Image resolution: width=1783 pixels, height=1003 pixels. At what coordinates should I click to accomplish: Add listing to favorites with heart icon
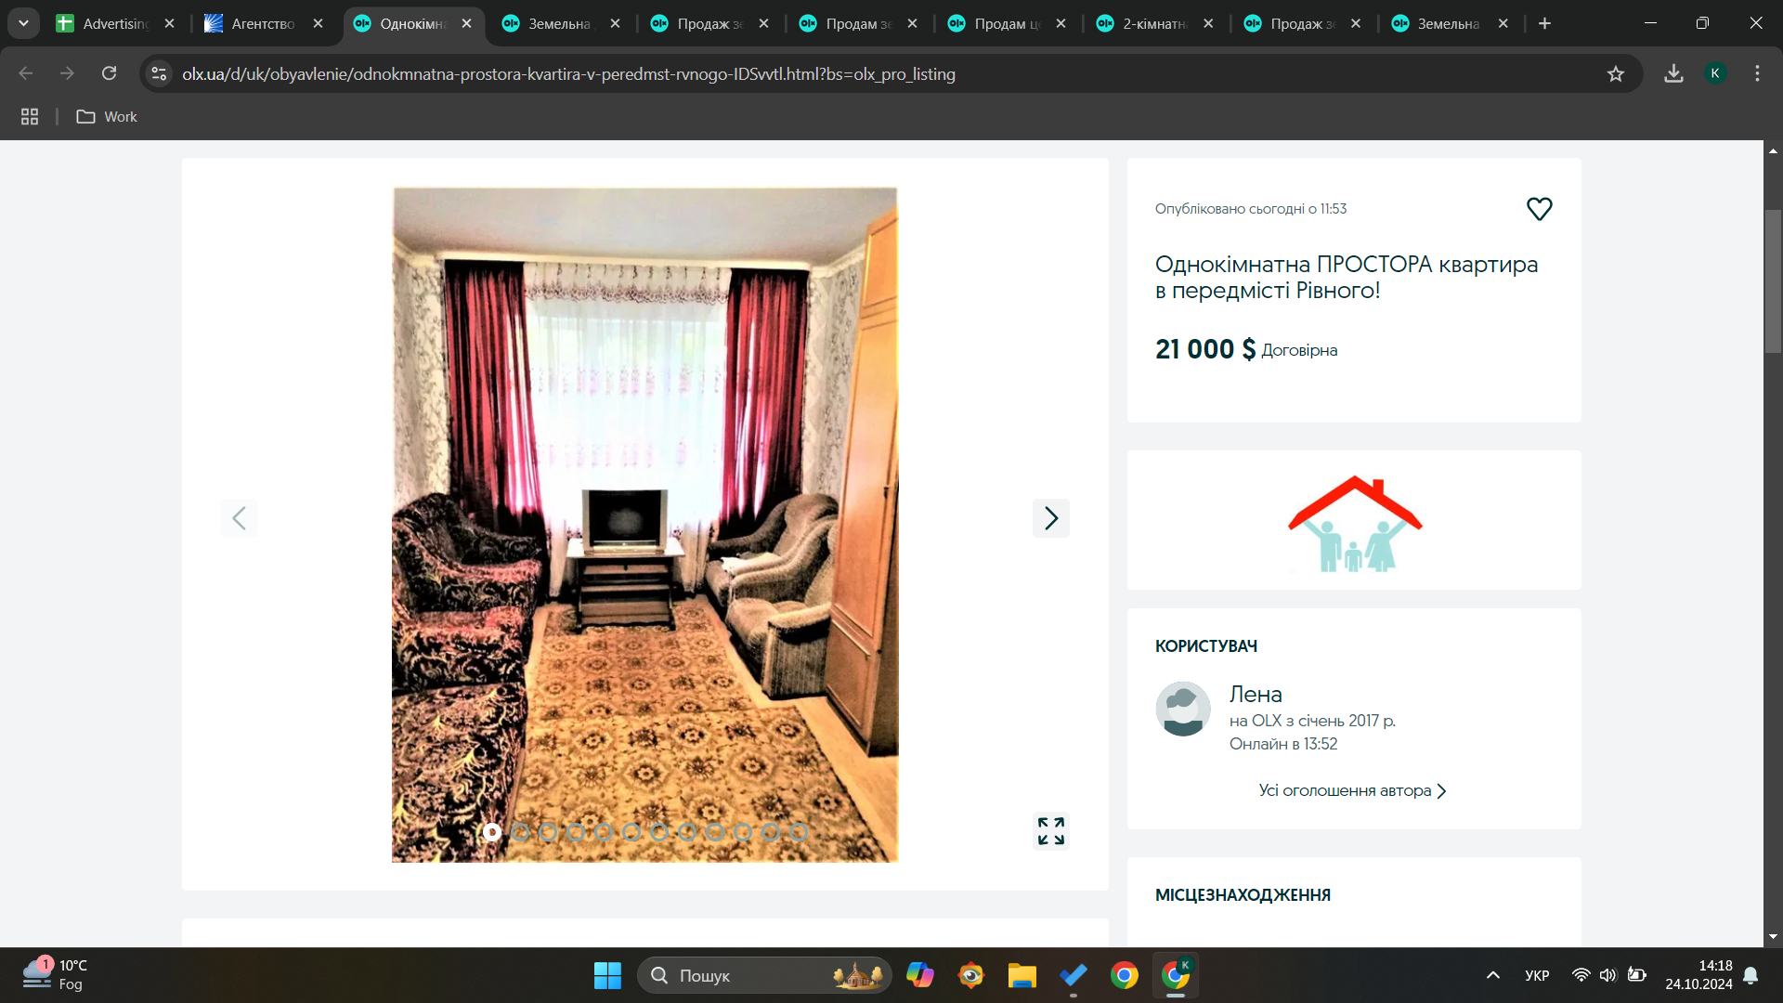pos(1539,209)
